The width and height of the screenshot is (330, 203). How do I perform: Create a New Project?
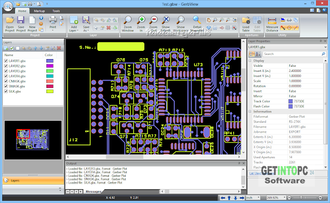click(32, 24)
